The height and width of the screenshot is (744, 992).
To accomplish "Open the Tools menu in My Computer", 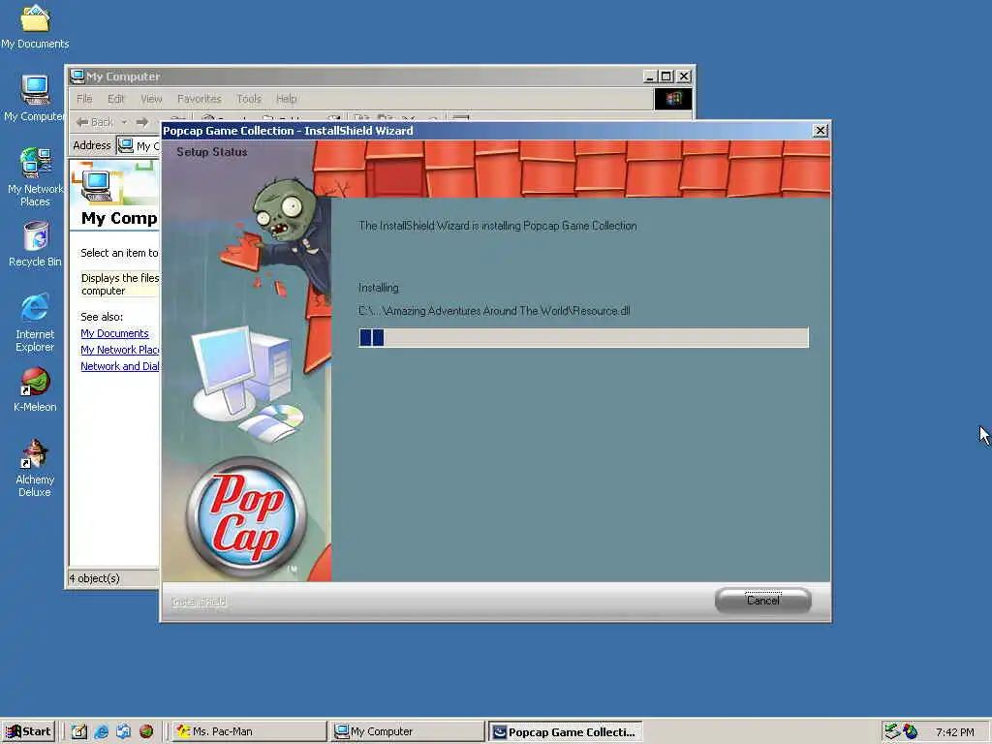I will 249,99.
